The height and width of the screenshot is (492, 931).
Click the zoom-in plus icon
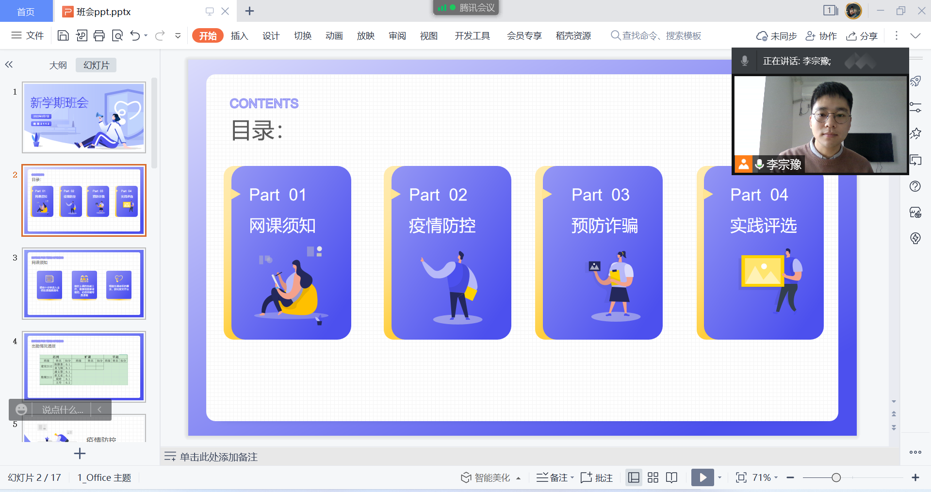pos(915,477)
